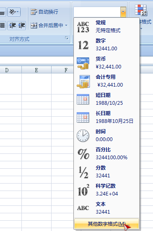
Task: Select the 会计专用 accounting format icon
Action: click(83, 82)
